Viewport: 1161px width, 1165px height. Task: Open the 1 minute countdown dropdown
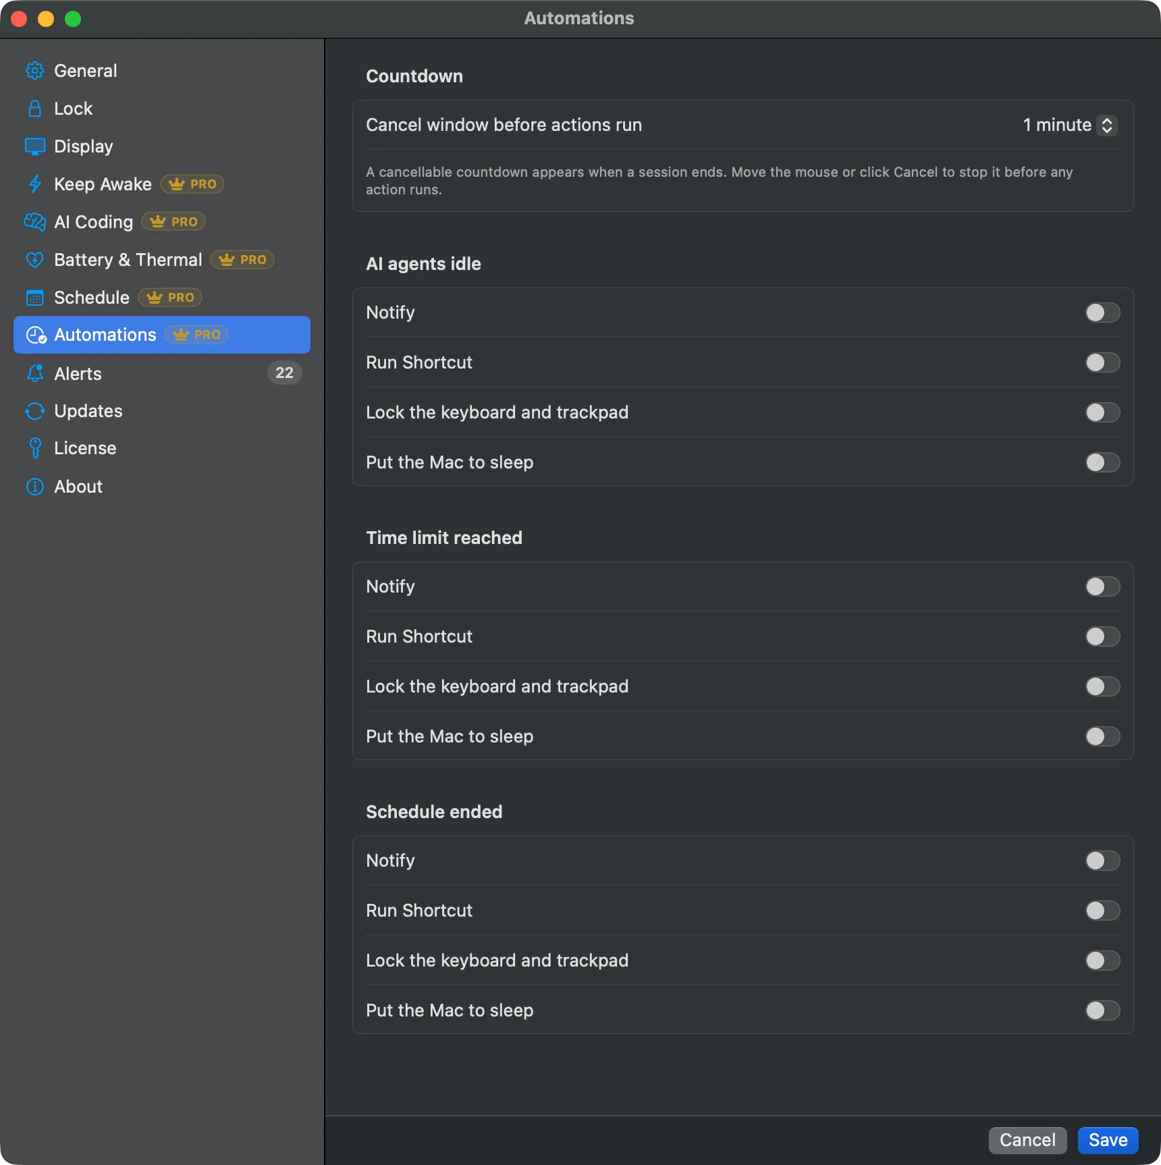1070,125
